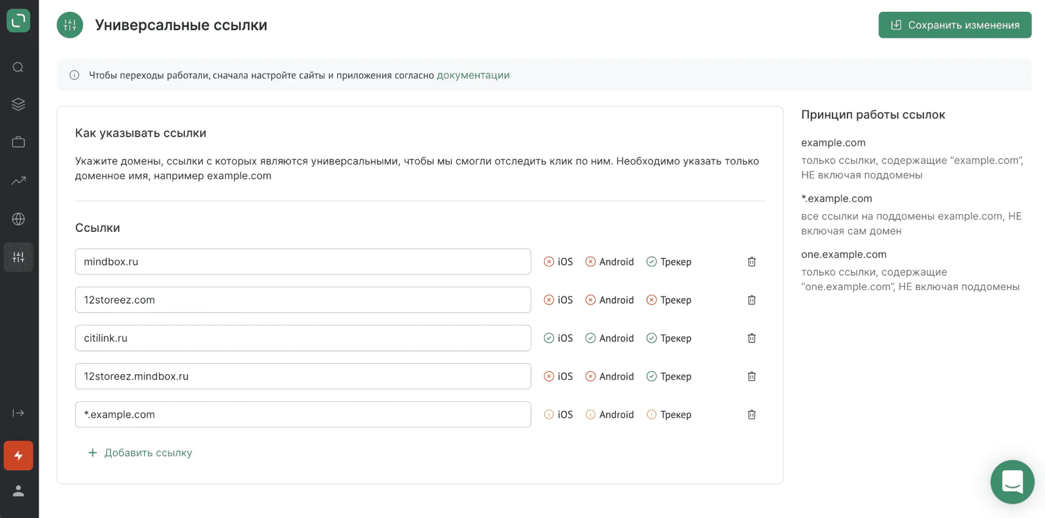Viewport: 1045px width, 518px height.
Task: Delete the 12storeez.mindbox.ru link row
Action: click(752, 376)
